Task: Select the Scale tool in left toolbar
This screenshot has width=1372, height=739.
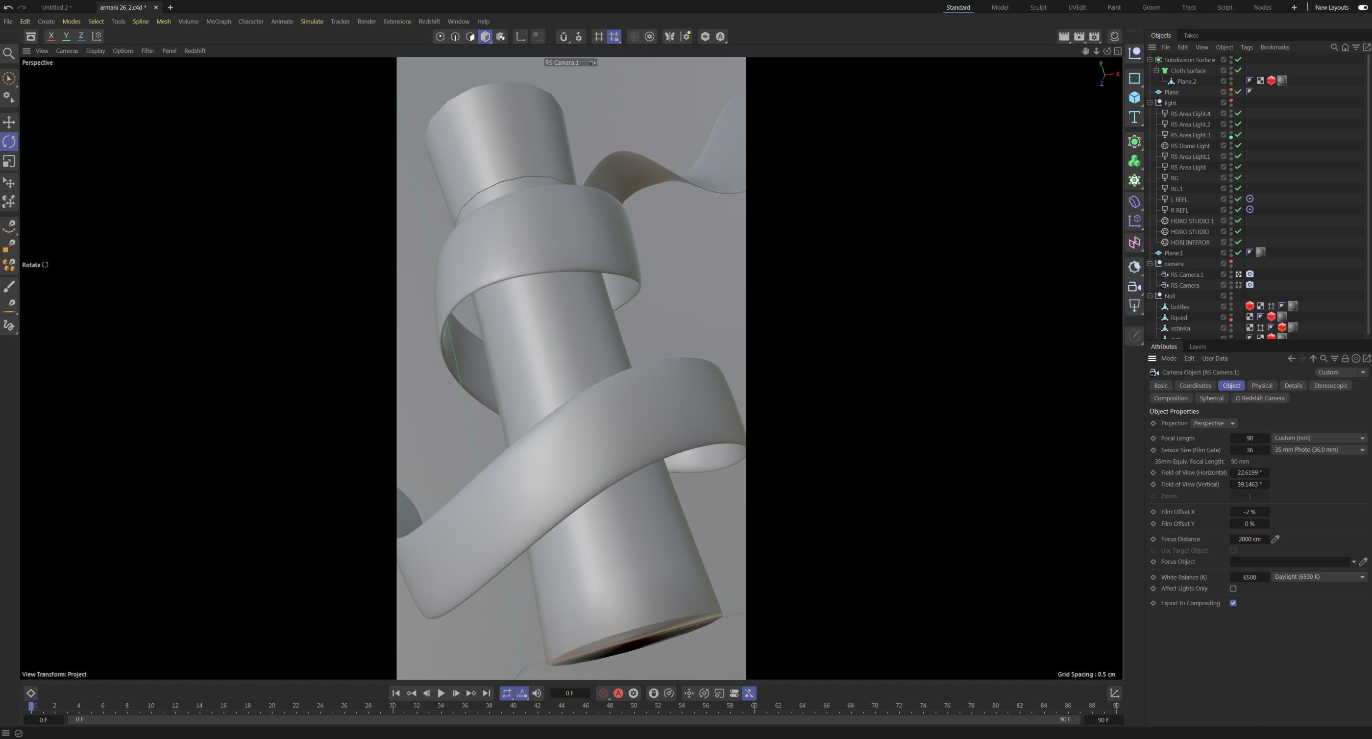Action: click(9, 161)
